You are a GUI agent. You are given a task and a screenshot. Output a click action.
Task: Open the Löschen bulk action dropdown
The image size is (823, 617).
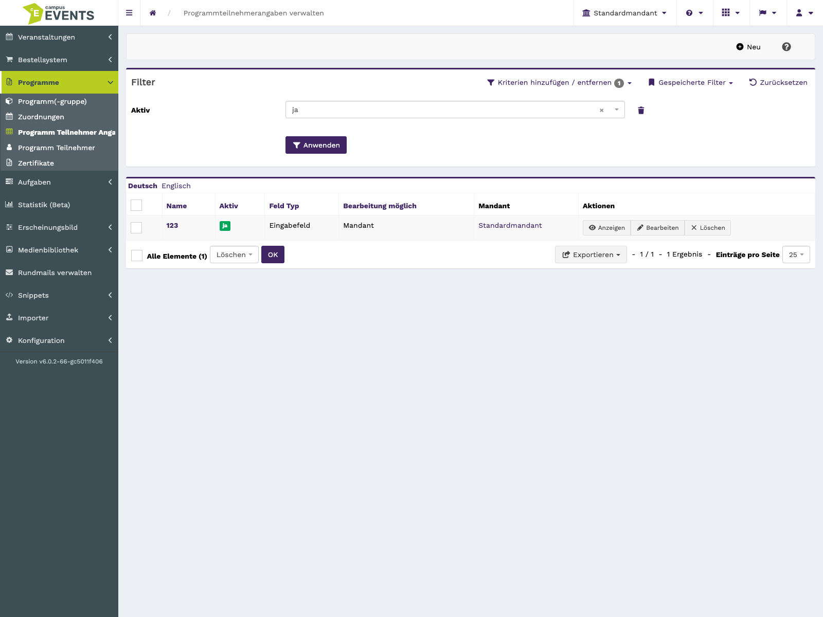coord(234,255)
